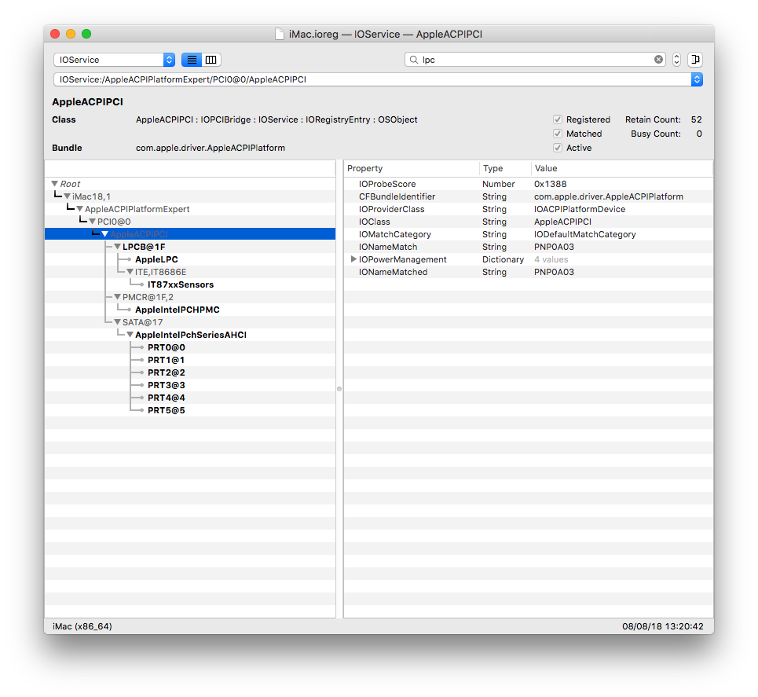758x697 pixels.
Task: Select the IONameMatched property row
Action: pyautogui.click(x=529, y=272)
